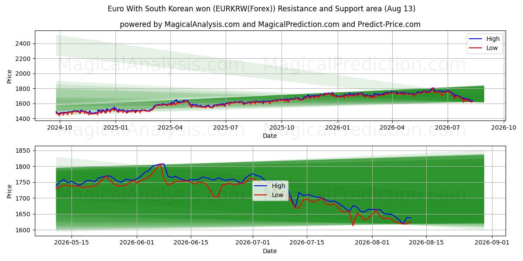The width and height of the screenshot is (523, 261).
Task: Click 'Low' in the top chart legend
Action: [492, 48]
